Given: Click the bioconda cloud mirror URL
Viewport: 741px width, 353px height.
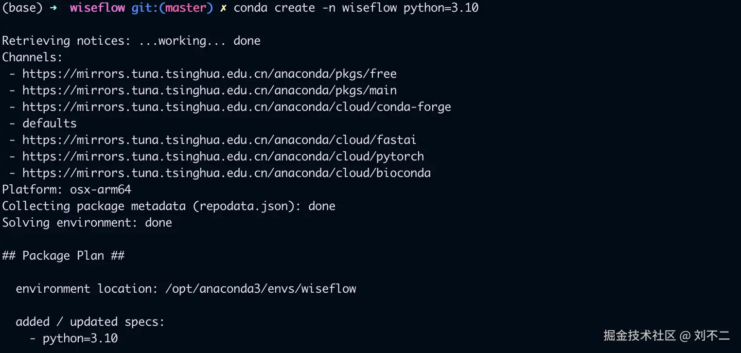Looking at the screenshot, I should [227, 173].
